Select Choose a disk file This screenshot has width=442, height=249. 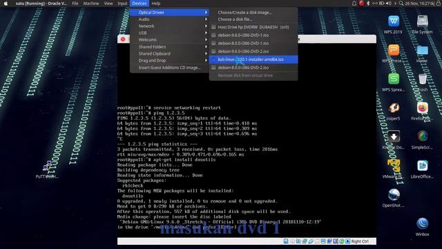pyautogui.click(x=253, y=19)
